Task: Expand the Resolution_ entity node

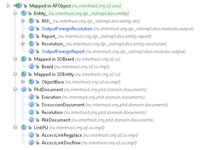Action: pos(23,44)
